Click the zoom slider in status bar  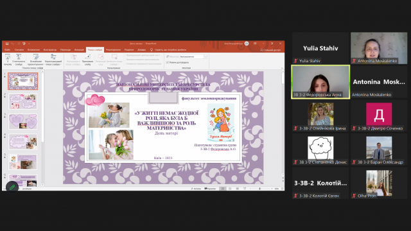pyautogui.click(x=261, y=189)
